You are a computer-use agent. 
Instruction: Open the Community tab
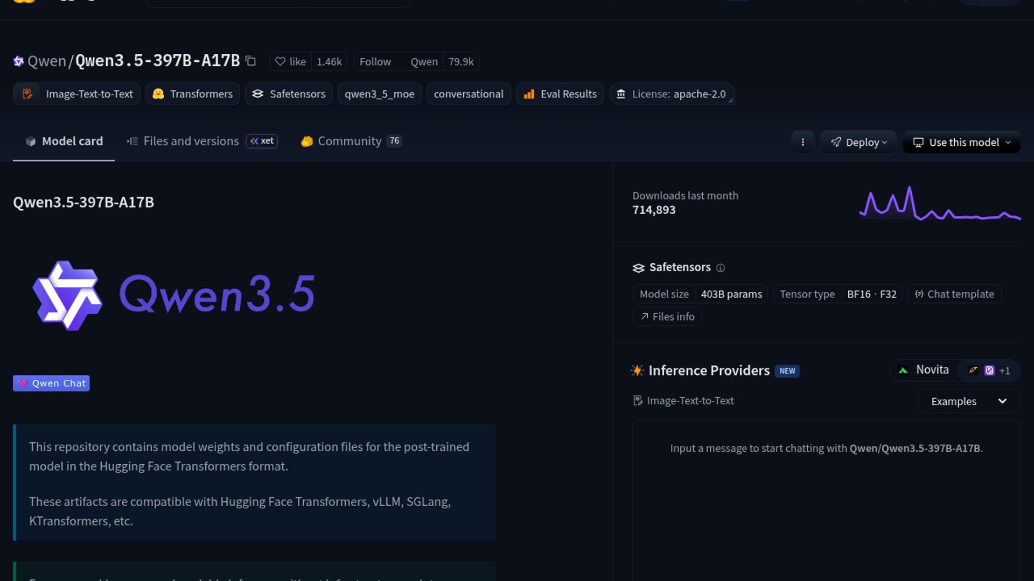349,141
